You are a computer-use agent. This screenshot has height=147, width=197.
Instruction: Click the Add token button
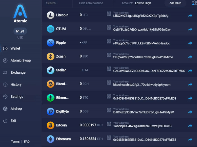click(x=175, y=3)
